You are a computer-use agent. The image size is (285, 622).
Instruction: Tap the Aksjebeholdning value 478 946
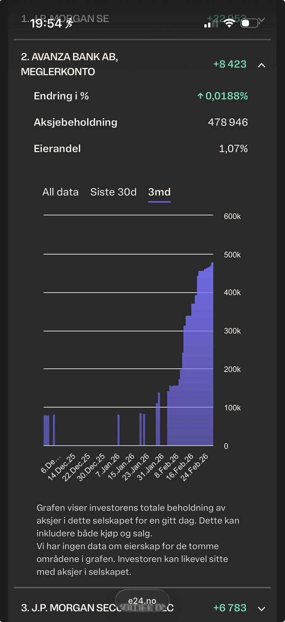point(228,122)
